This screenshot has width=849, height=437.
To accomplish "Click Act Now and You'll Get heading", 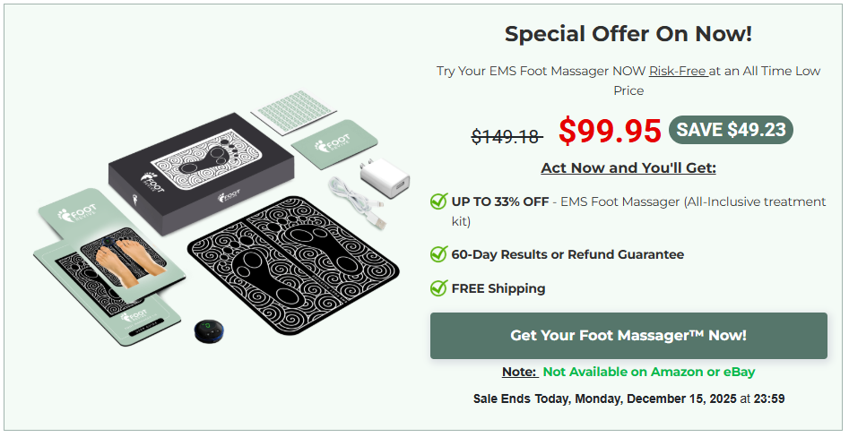I will pos(628,168).
